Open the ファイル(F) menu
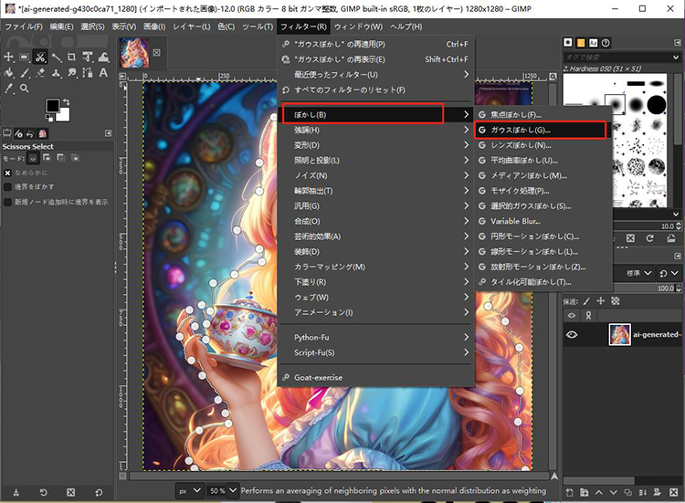685x503 pixels. (x=24, y=26)
